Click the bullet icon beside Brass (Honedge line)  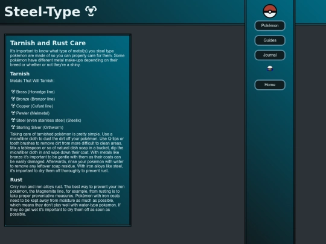coord(13,92)
